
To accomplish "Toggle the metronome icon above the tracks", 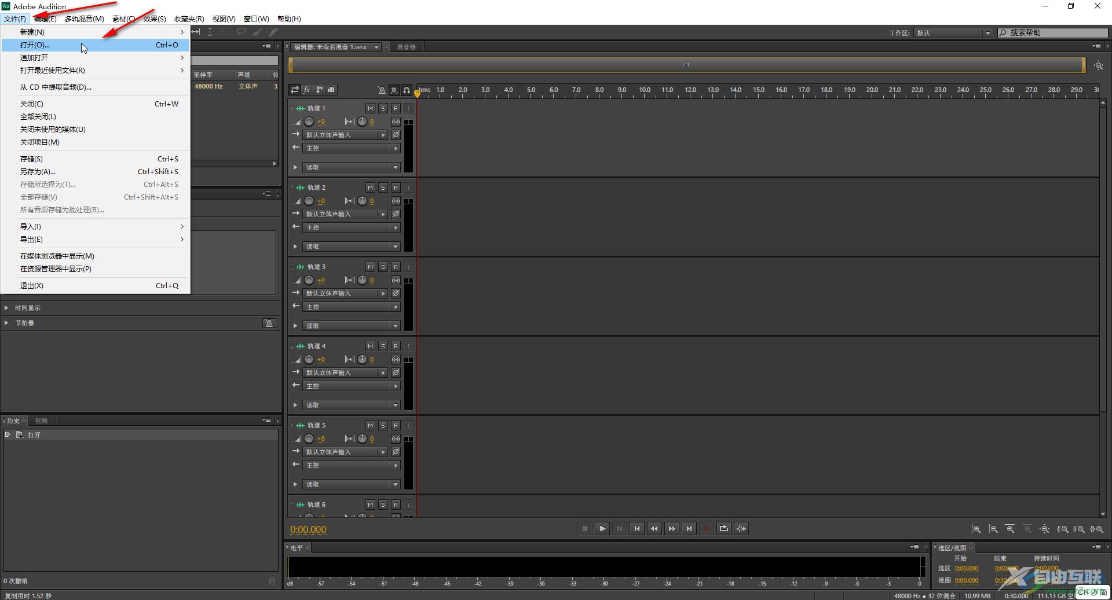I will 382,90.
